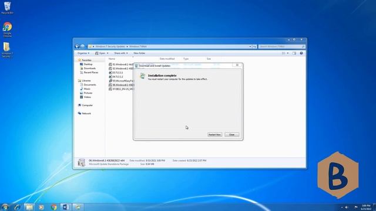
Task: Show hidden tray icons arrow
Action: pyautogui.click(x=342, y=207)
